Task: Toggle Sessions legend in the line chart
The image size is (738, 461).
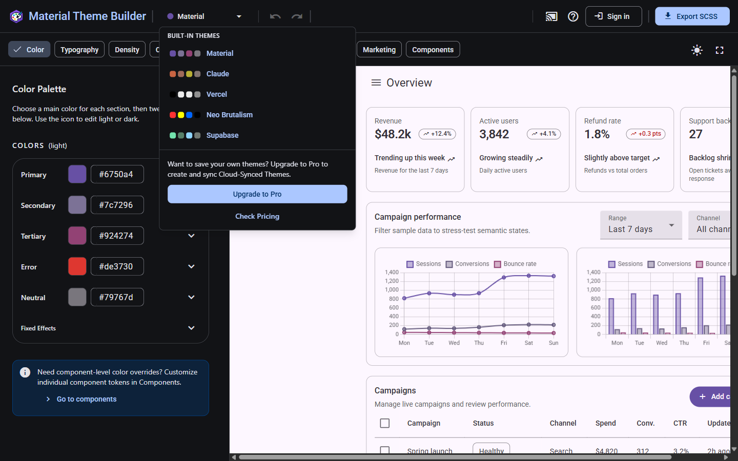Action: click(423, 264)
